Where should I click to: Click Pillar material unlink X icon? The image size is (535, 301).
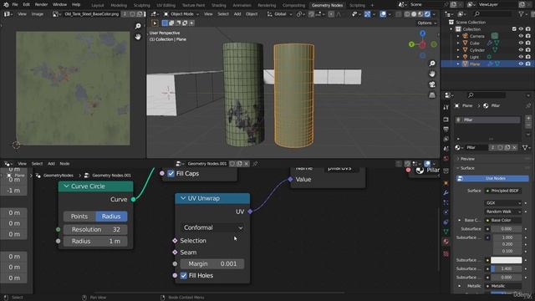[x=515, y=147]
